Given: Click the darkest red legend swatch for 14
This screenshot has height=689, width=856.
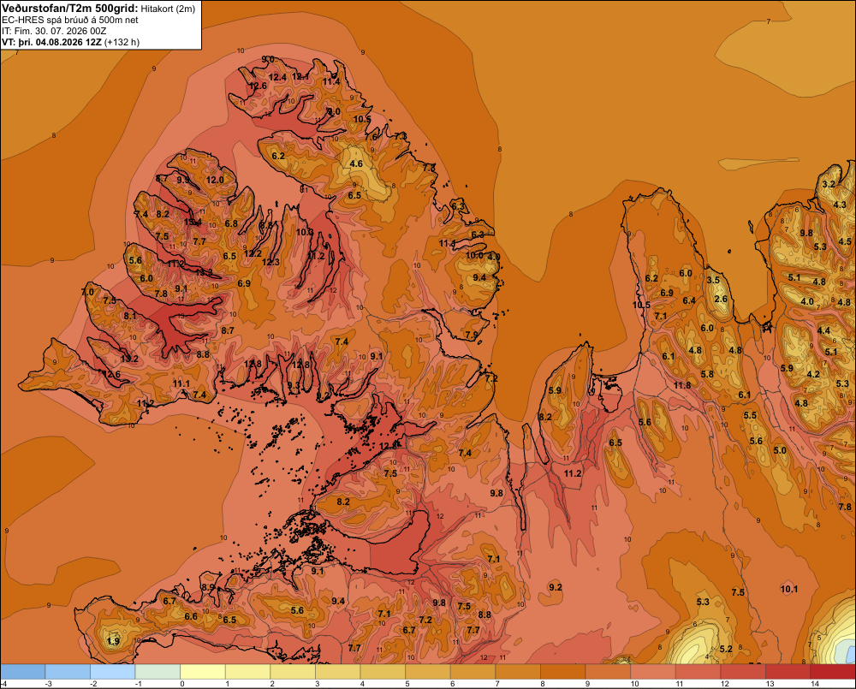Looking at the screenshot, I should (833, 672).
